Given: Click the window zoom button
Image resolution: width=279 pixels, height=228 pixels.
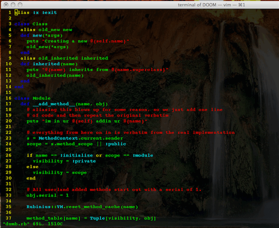Looking at the screenshot, I should tap(20, 5).
